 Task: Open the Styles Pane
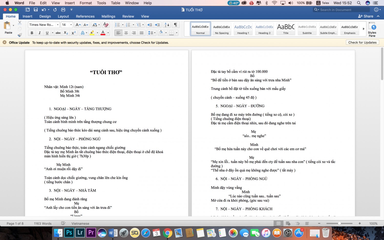point(372,29)
